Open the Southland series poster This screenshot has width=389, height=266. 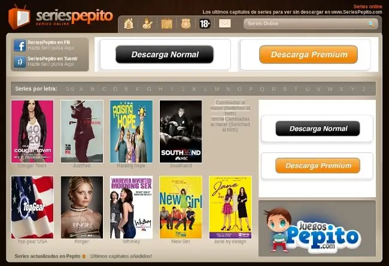(x=181, y=132)
